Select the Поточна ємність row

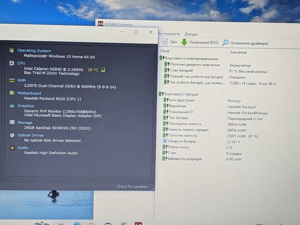tap(210, 136)
